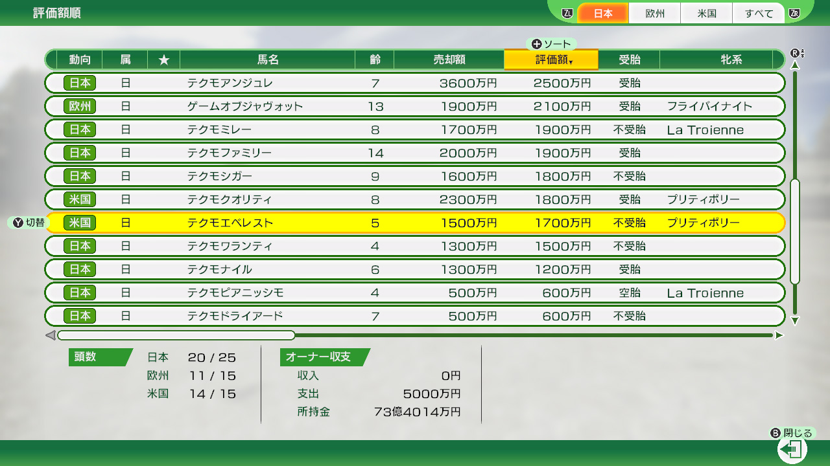Click the B 閉じる close label
This screenshot has width=830, height=466.
[x=791, y=433]
